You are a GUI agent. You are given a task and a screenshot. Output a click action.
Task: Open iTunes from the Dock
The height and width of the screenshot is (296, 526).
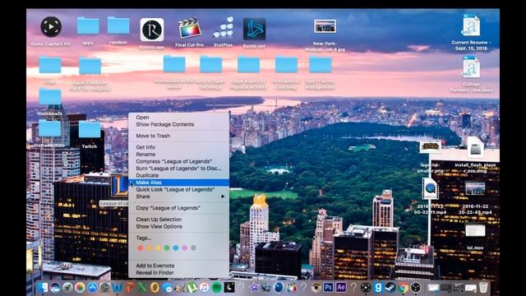point(204,287)
